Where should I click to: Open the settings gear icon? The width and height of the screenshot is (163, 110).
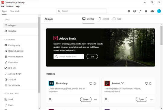(129, 11)
